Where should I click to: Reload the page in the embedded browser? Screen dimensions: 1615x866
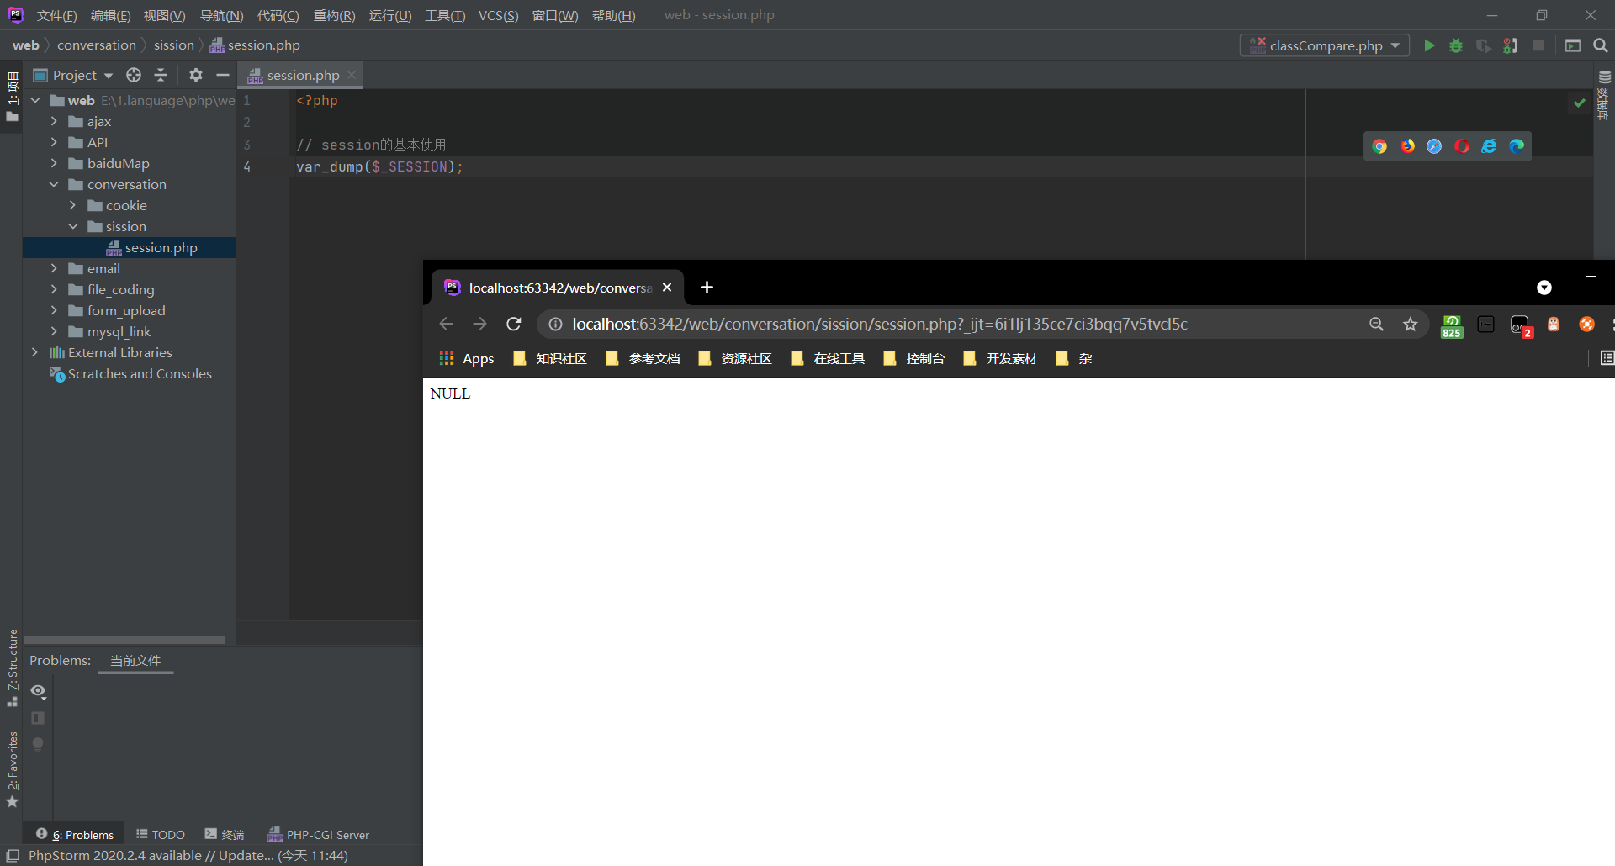(x=513, y=324)
